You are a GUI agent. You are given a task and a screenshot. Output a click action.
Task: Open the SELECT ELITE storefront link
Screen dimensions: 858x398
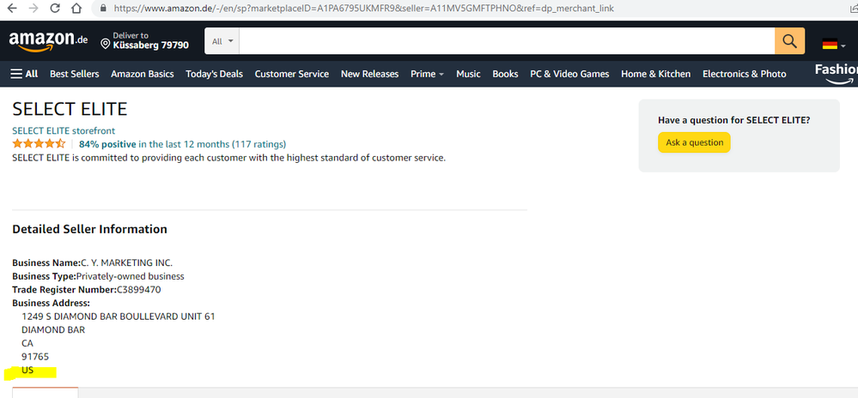coord(64,130)
